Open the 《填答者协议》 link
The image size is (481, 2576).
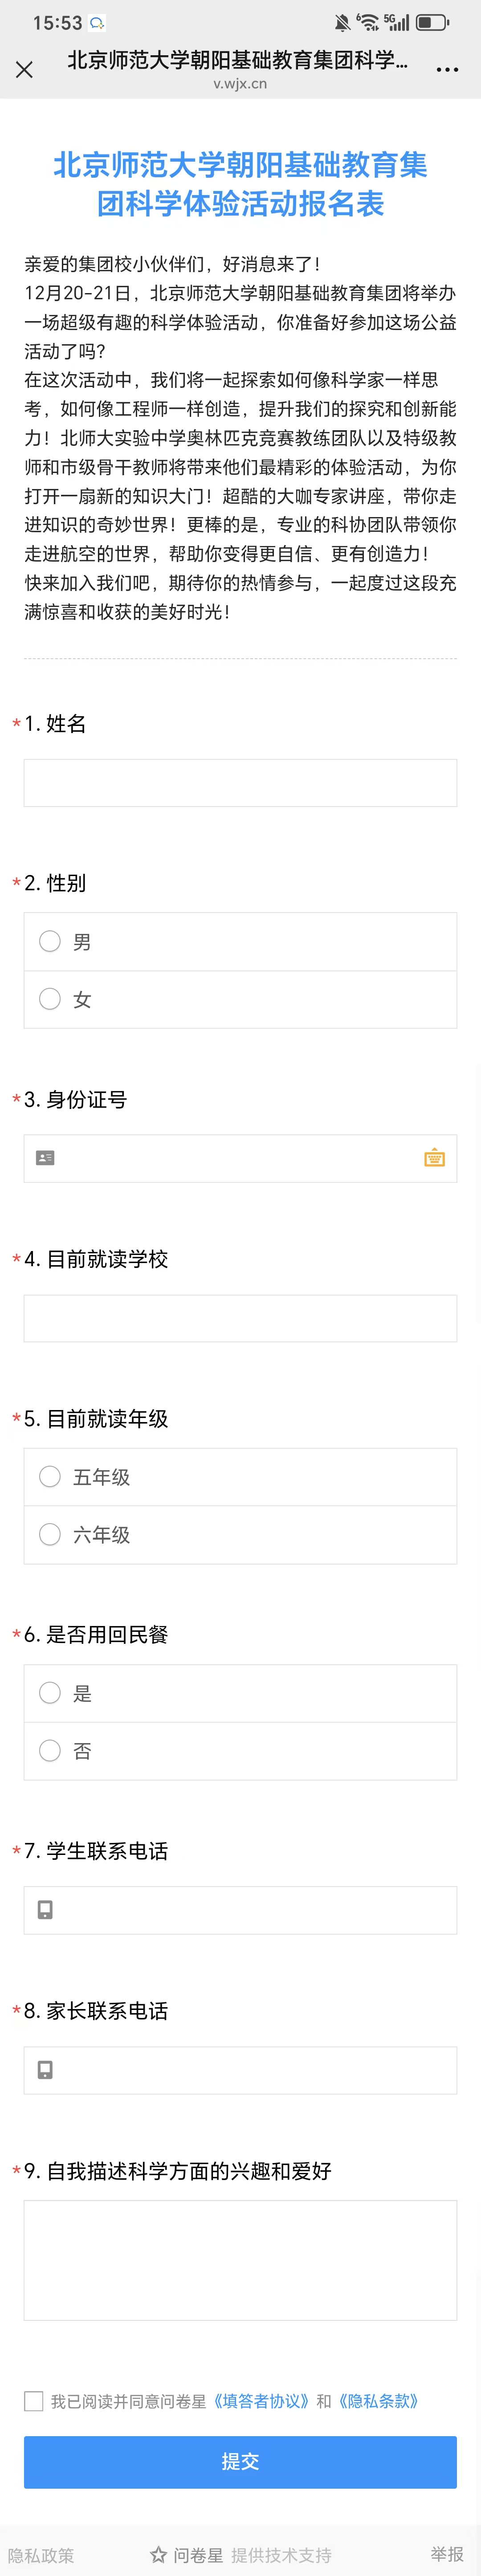pos(262,2401)
